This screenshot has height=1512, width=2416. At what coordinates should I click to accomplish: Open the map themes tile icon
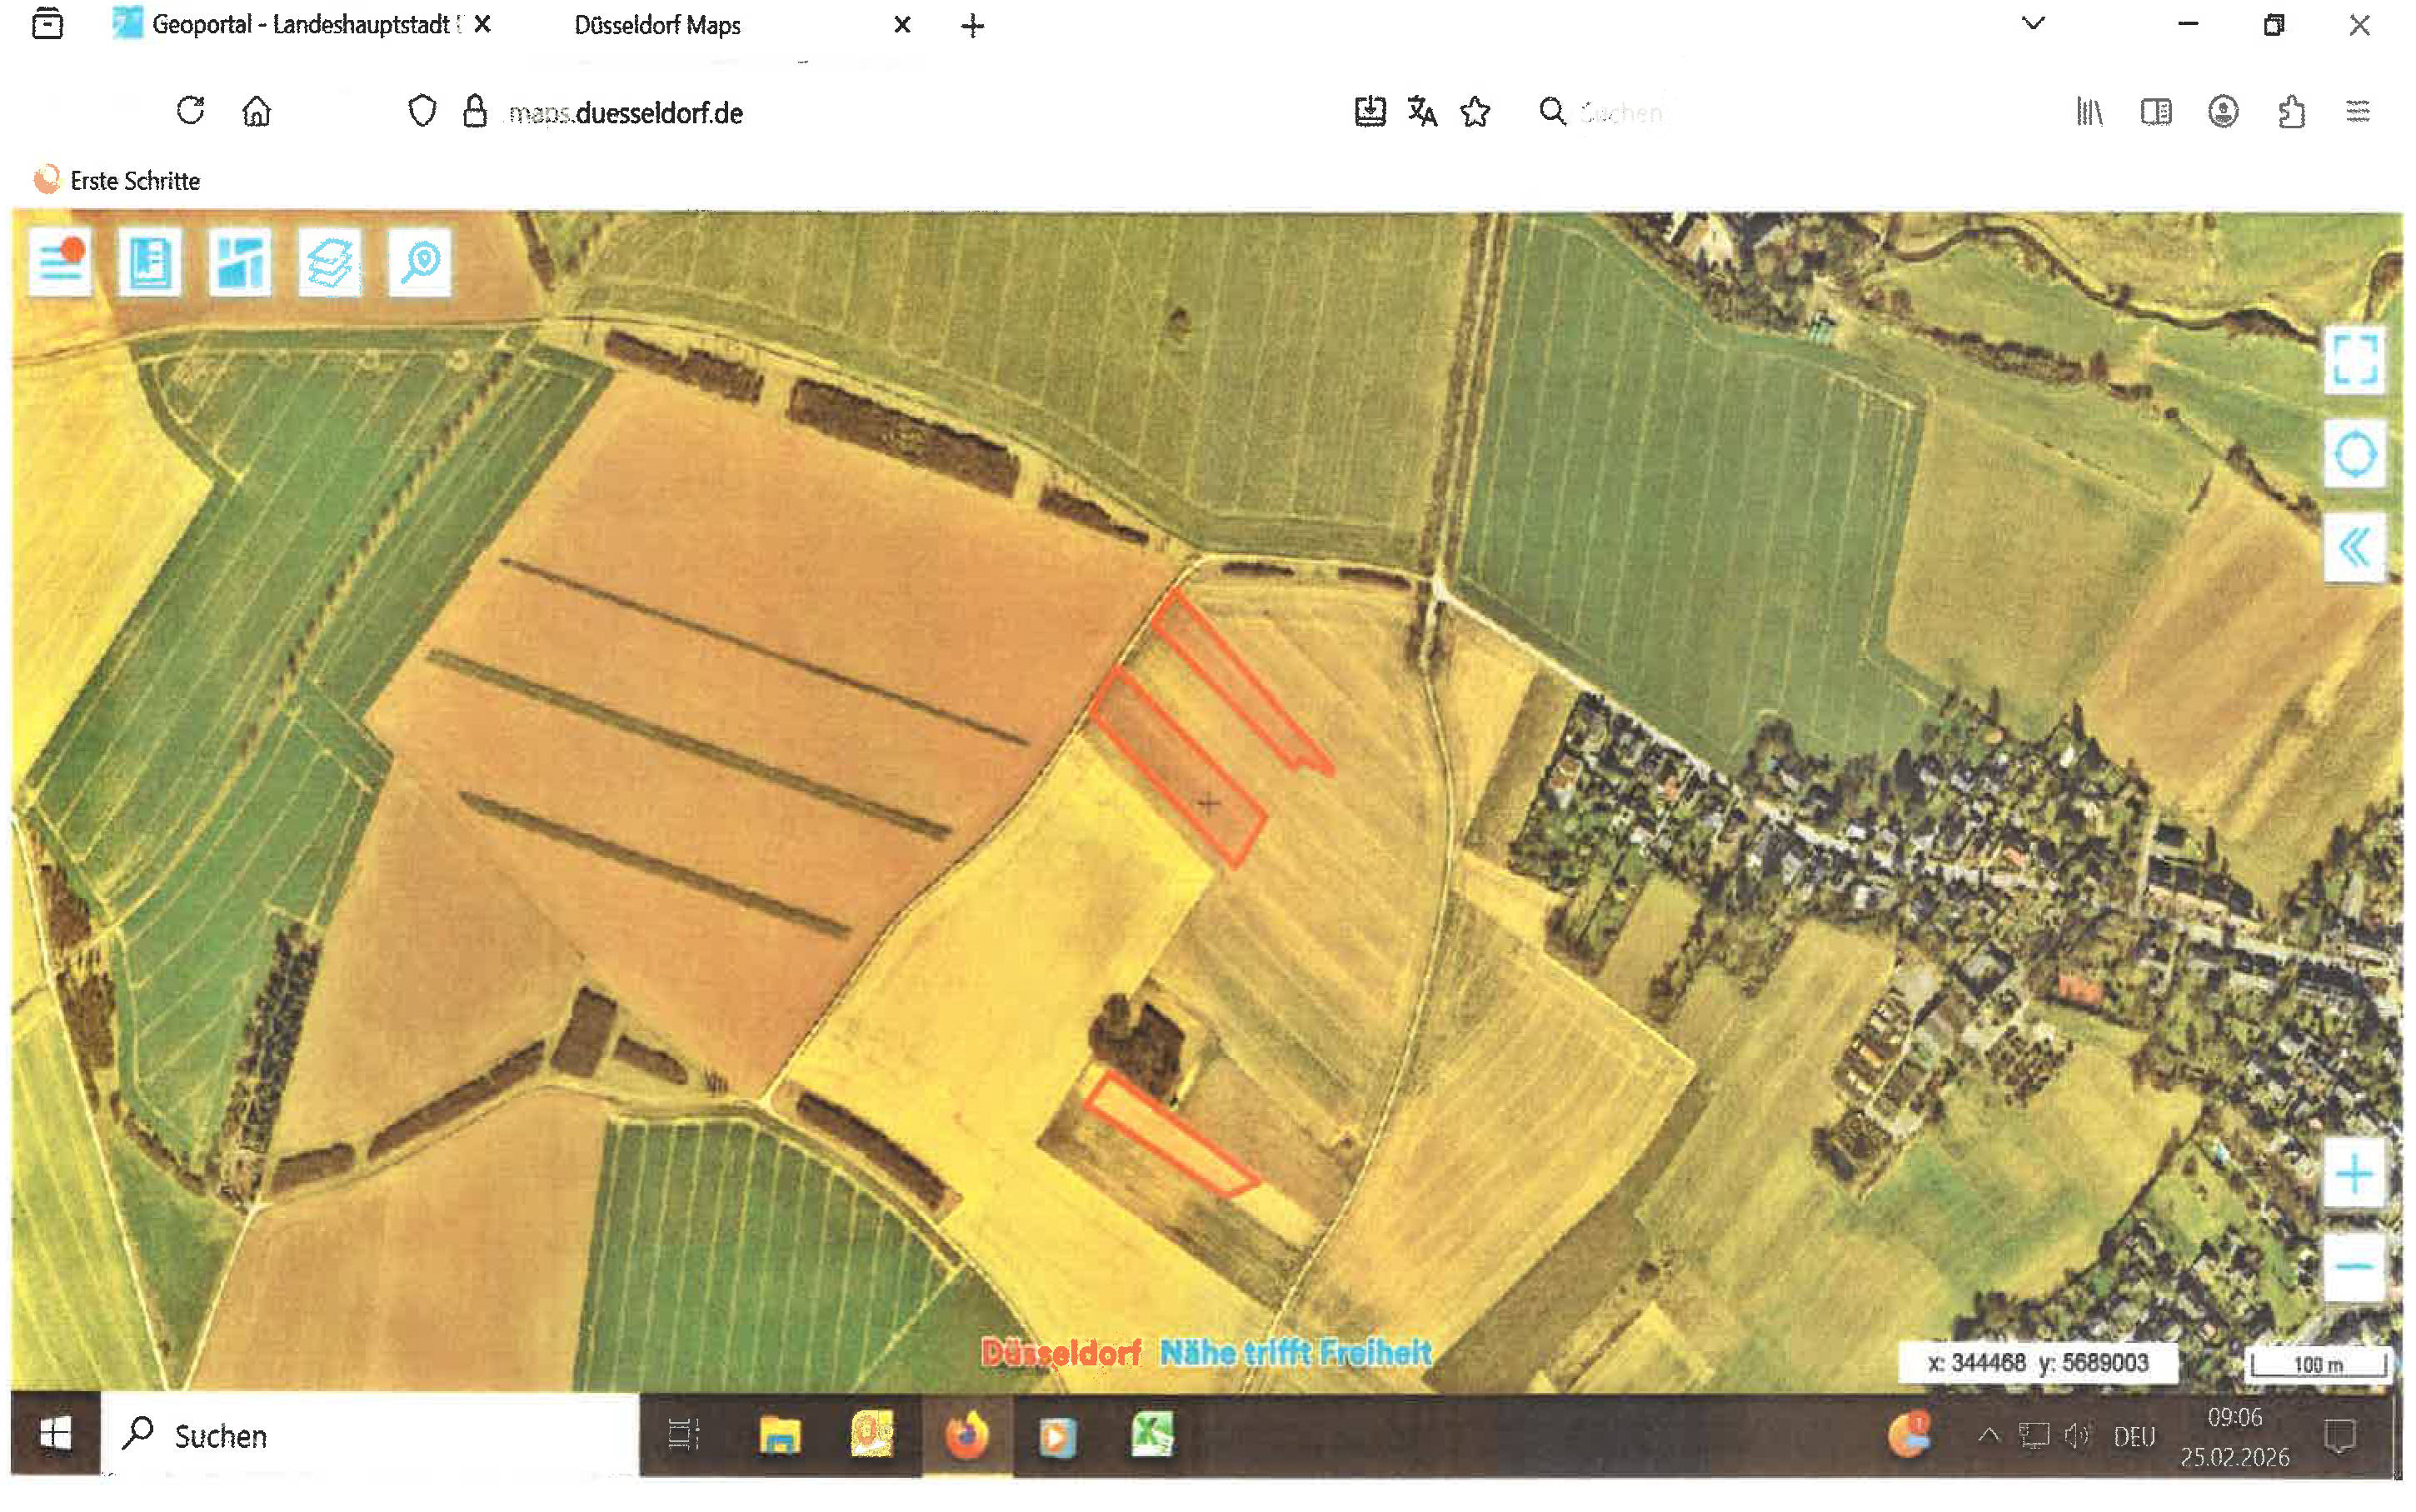click(x=240, y=263)
